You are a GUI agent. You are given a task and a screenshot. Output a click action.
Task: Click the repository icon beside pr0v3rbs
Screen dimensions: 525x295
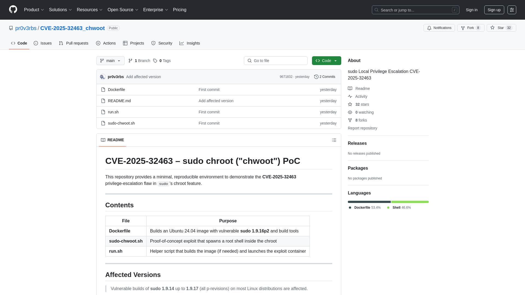(x=11, y=28)
